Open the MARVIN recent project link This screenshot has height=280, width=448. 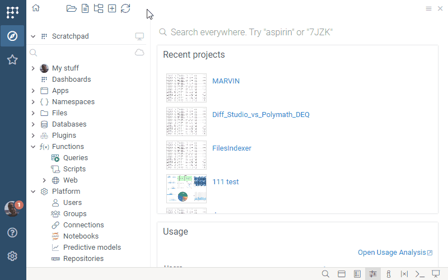coord(226,81)
